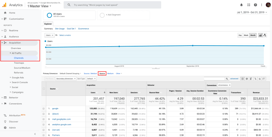Click the table search magnifier button
Image resolution: width=272 pixels, height=137 pixels.
point(227,79)
